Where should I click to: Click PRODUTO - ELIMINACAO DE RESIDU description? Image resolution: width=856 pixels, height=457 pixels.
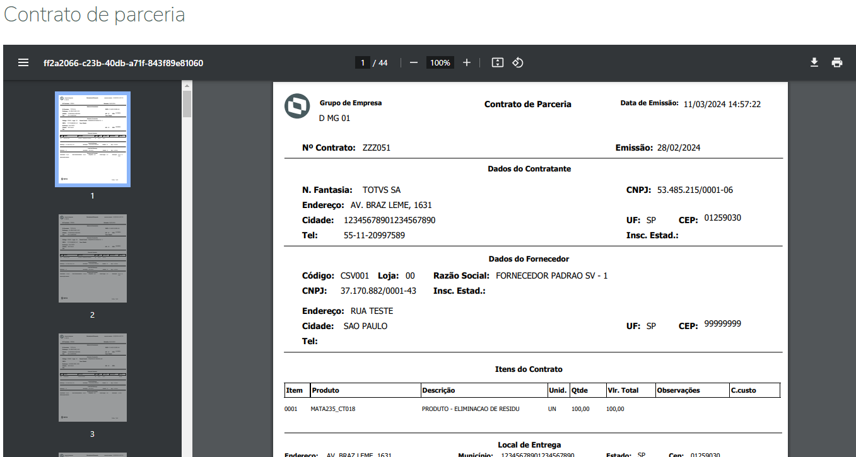[x=471, y=409]
